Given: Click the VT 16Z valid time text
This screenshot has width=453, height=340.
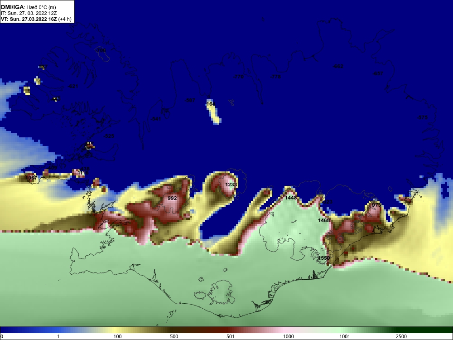Looking at the screenshot, I should coord(36,19).
